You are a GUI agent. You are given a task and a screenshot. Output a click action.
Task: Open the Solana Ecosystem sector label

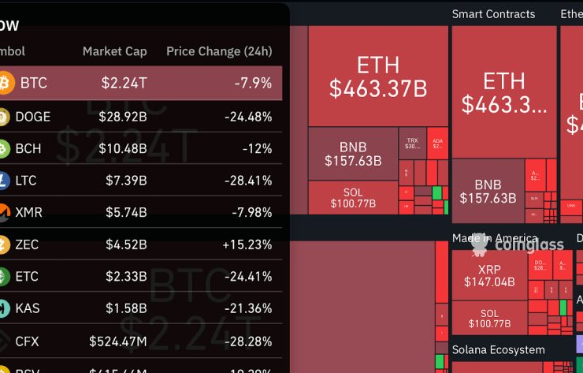tap(498, 349)
